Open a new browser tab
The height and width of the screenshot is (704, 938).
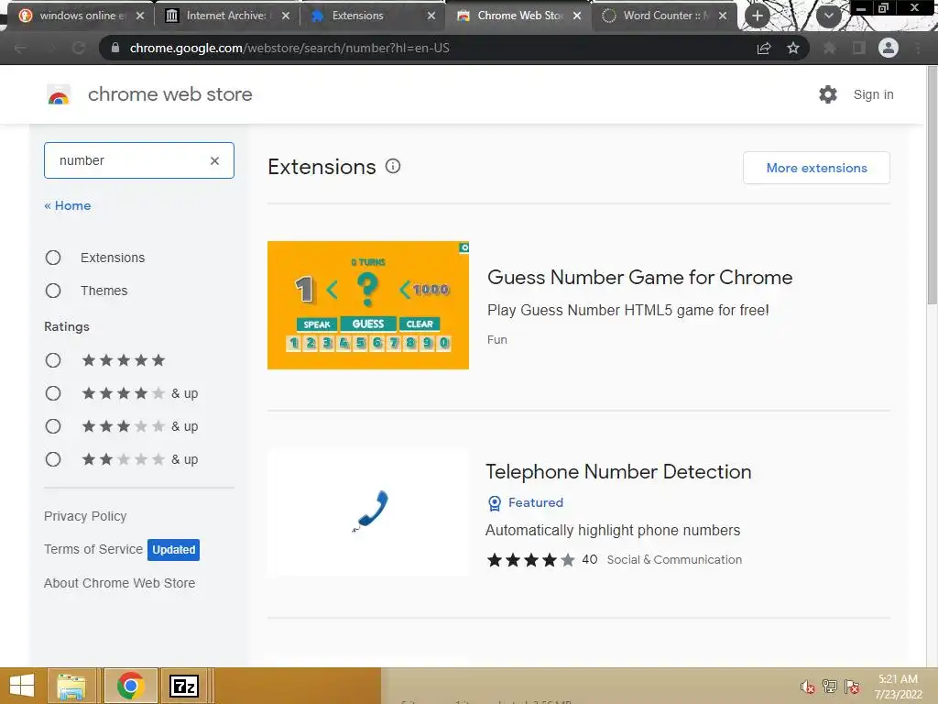coord(757,16)
